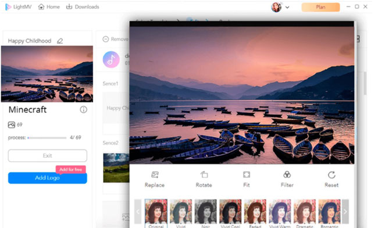This screenshot has height=228, width=378.
Task: Click the Exit button
Action: click(48, 156)
